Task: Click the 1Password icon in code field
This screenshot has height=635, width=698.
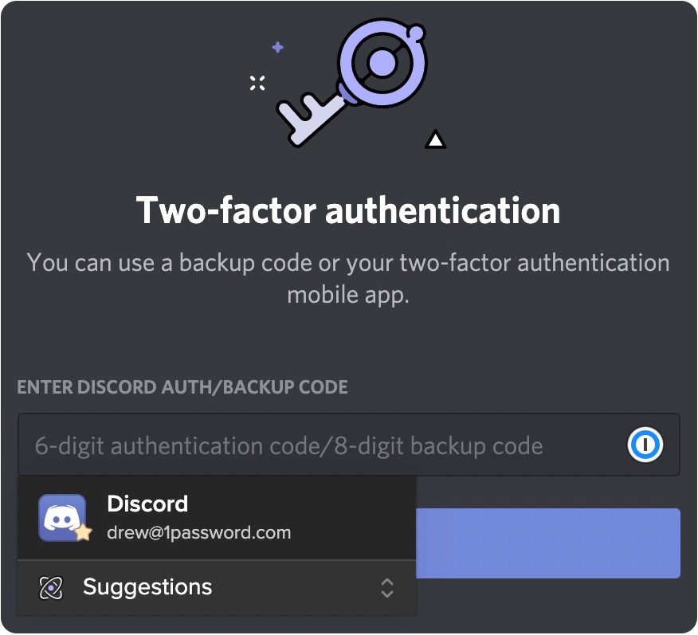Action: point(645,445)
